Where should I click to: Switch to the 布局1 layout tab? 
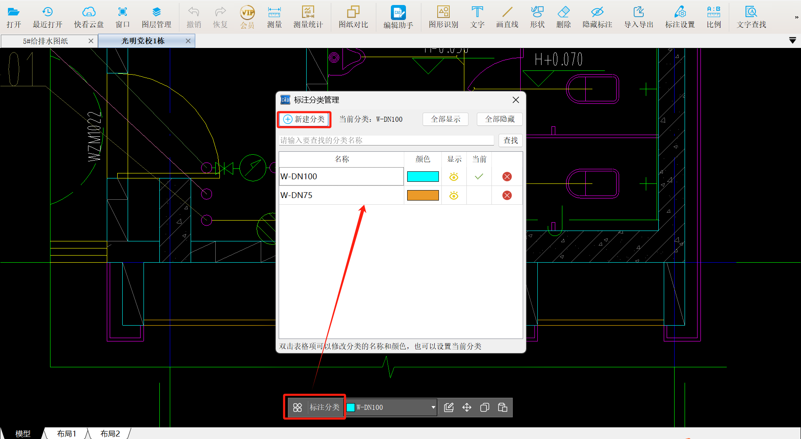pyautogui.click(x=67, y=434)
